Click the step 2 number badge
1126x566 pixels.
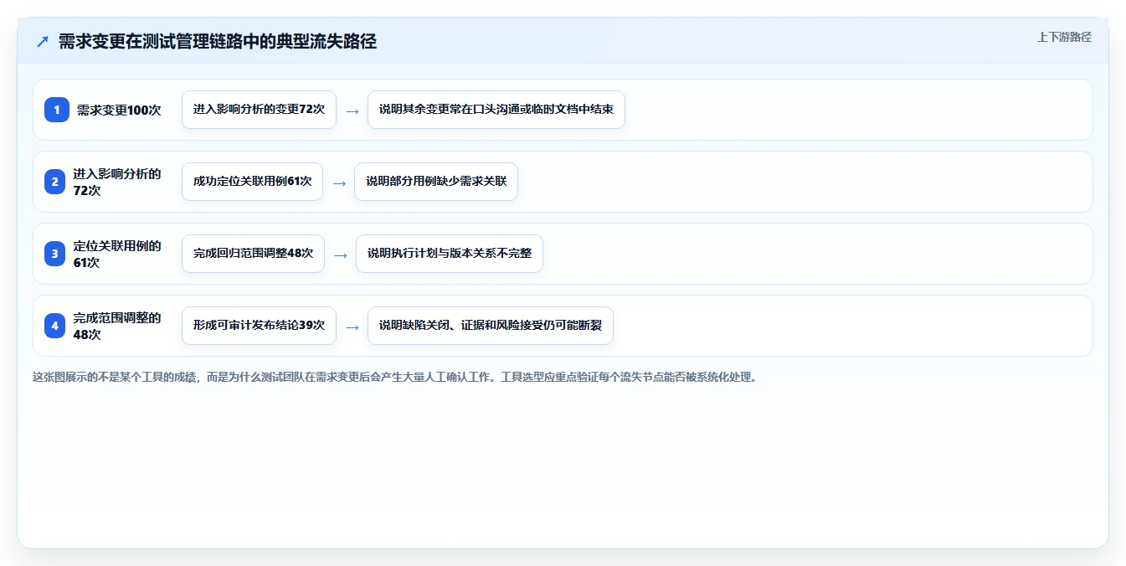[x=55, y=182]
